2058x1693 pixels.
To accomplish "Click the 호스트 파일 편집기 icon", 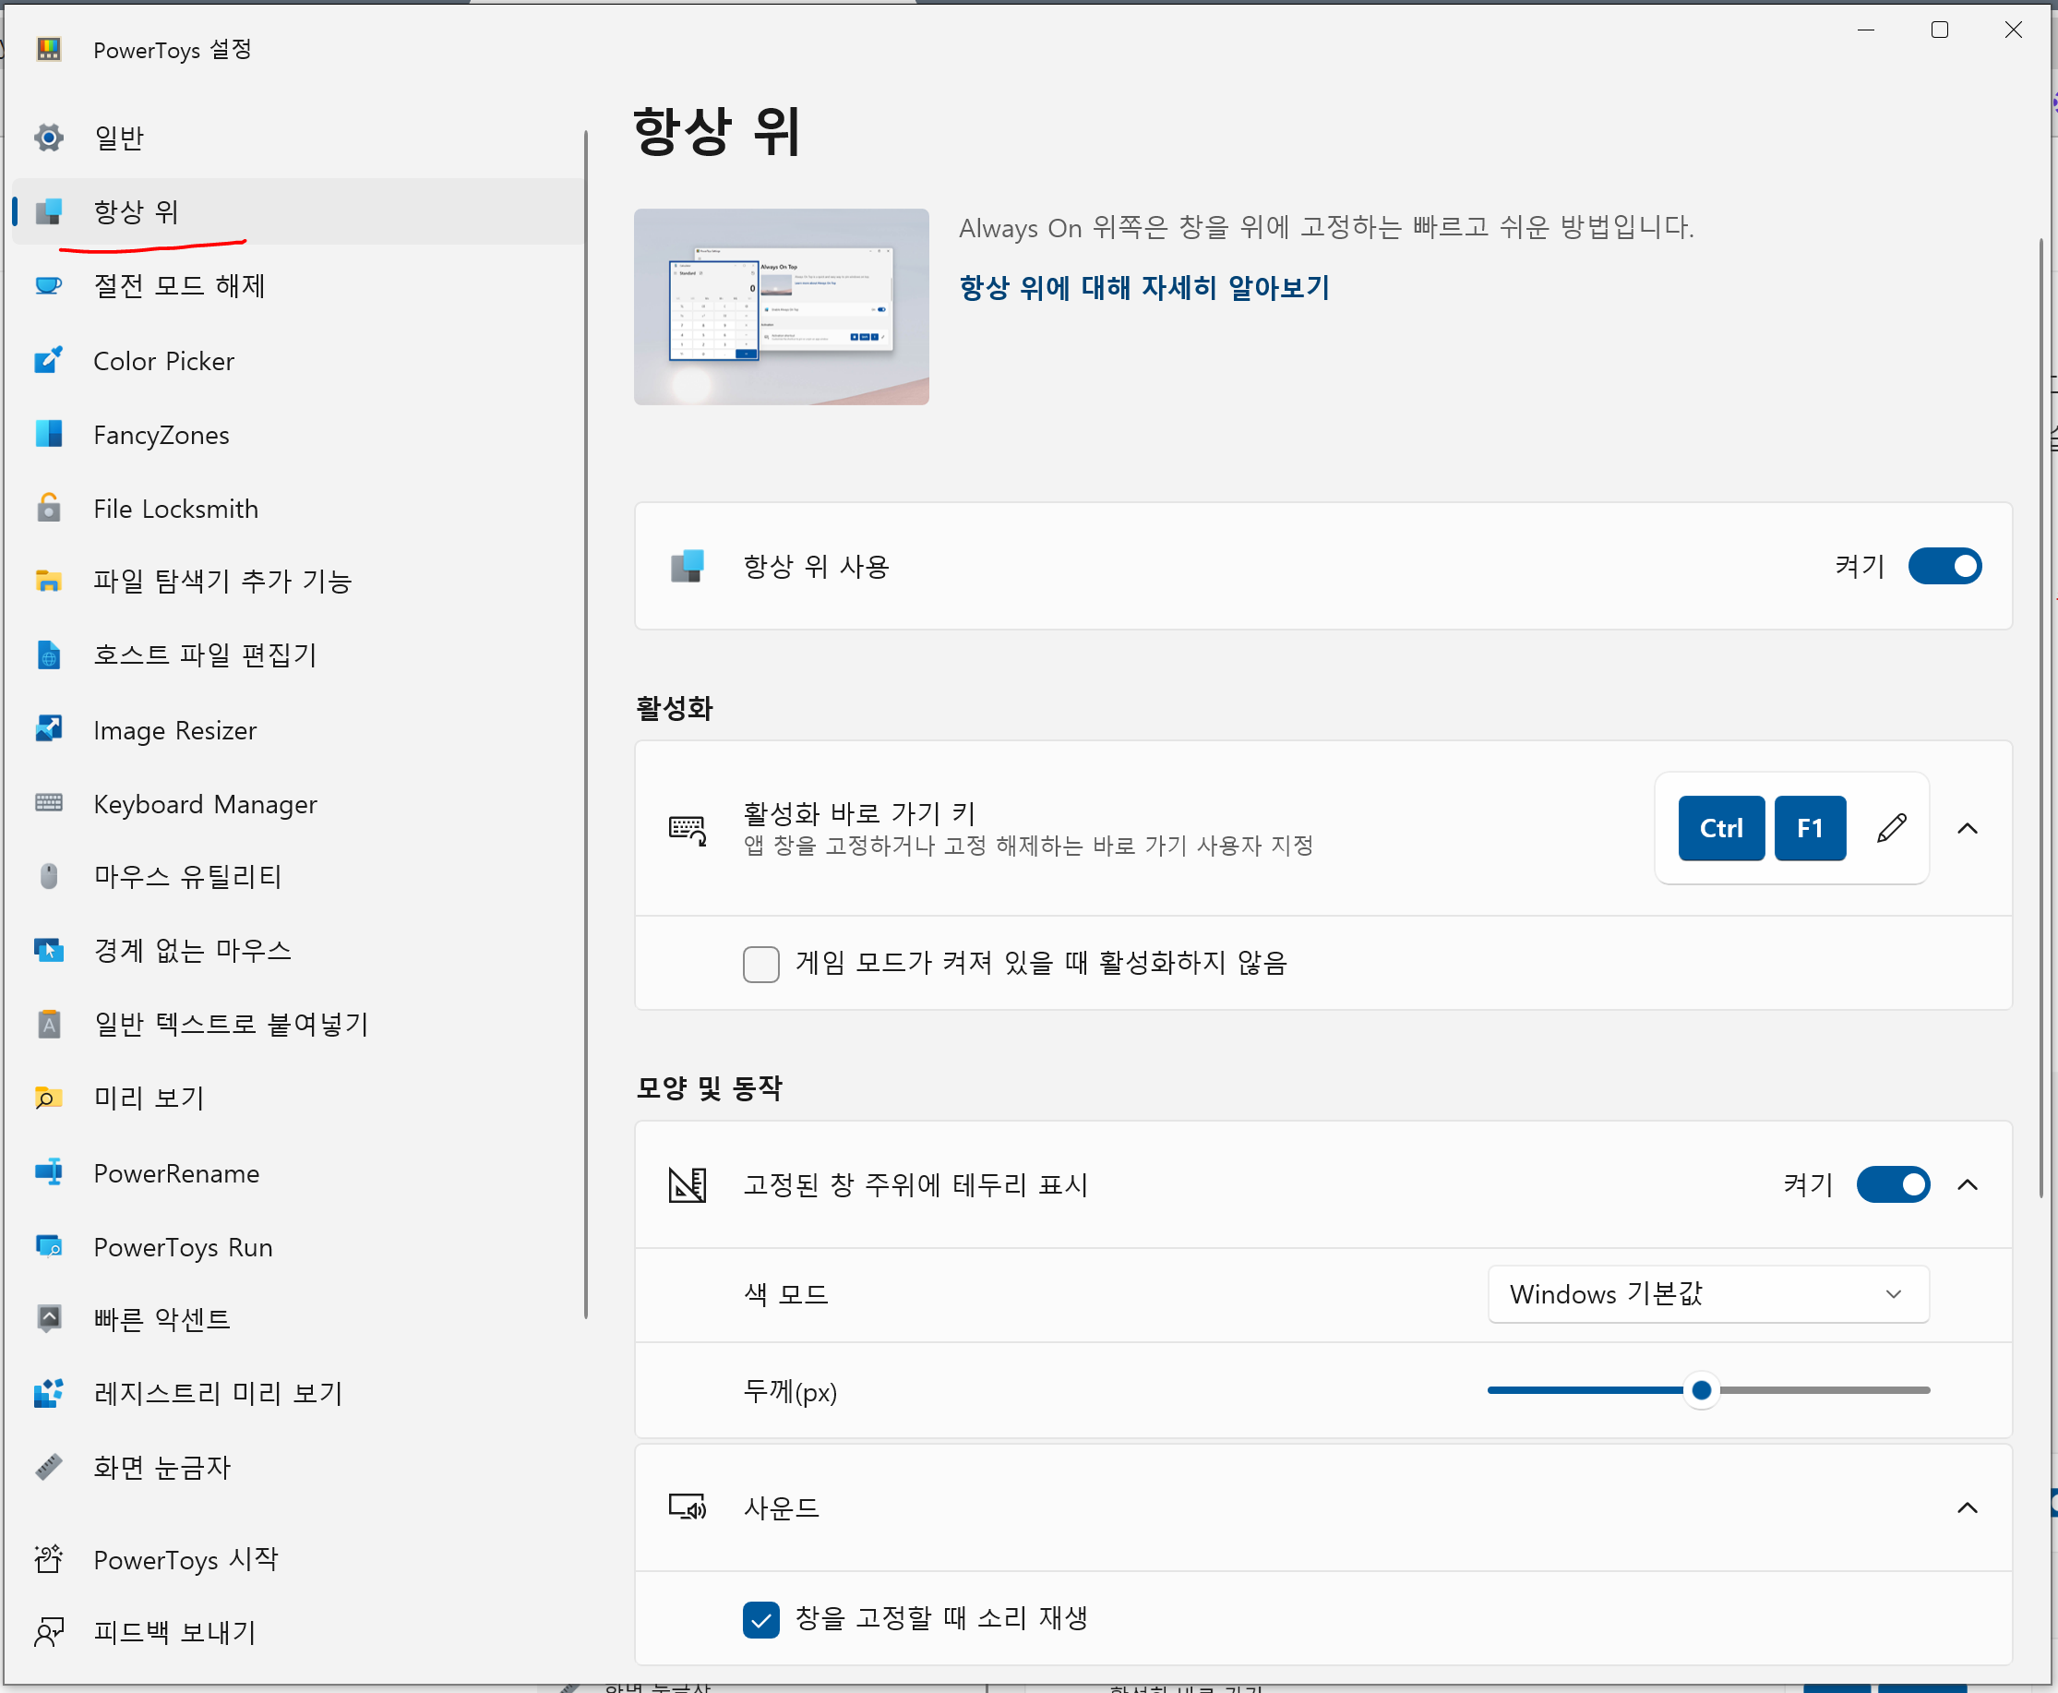I will point(49,655).
